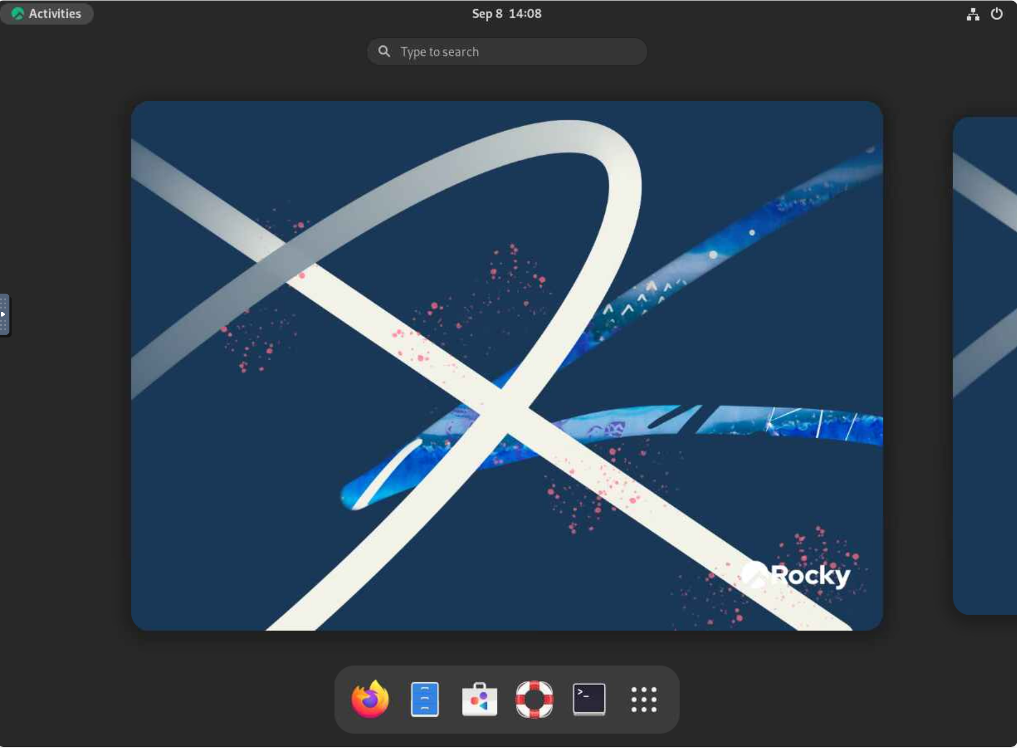Enter the main workspace preview
Image resolution: width=1017 pixels, height=748 pixels.
pyautogui.click(x=507, y=365)
